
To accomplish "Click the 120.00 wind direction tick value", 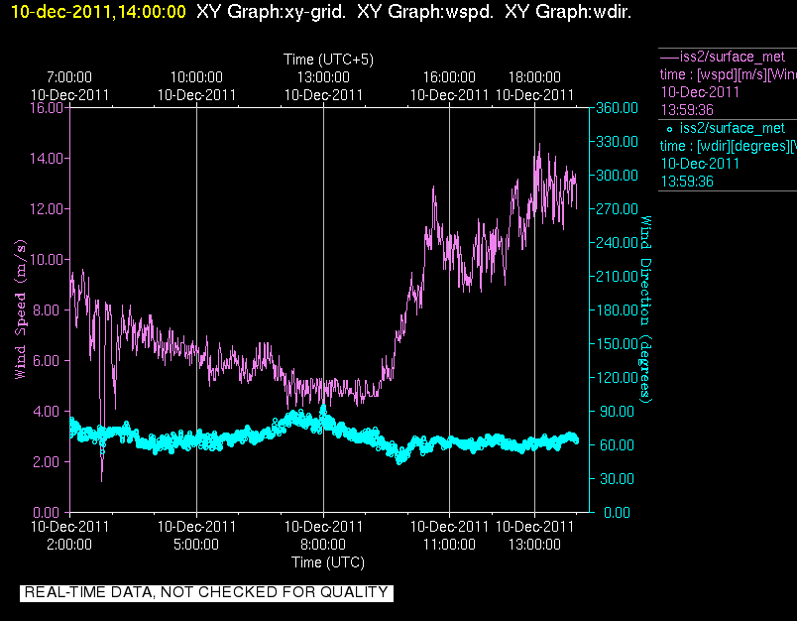I will [617, 377].
